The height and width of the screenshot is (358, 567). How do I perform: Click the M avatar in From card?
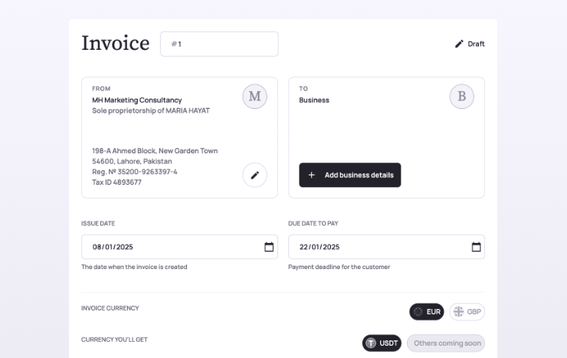click(x=254, y=97)
